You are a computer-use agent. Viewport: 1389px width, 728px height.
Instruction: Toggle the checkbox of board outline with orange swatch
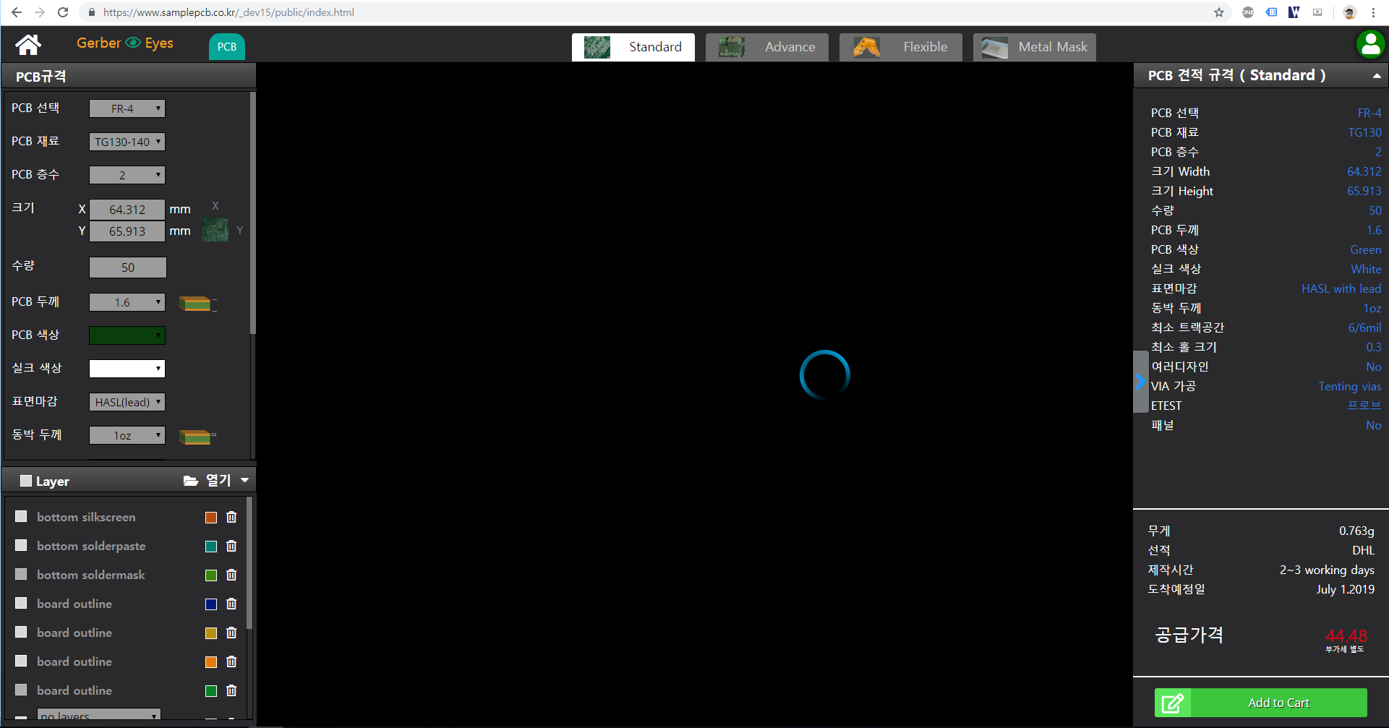tap(21, 661)
